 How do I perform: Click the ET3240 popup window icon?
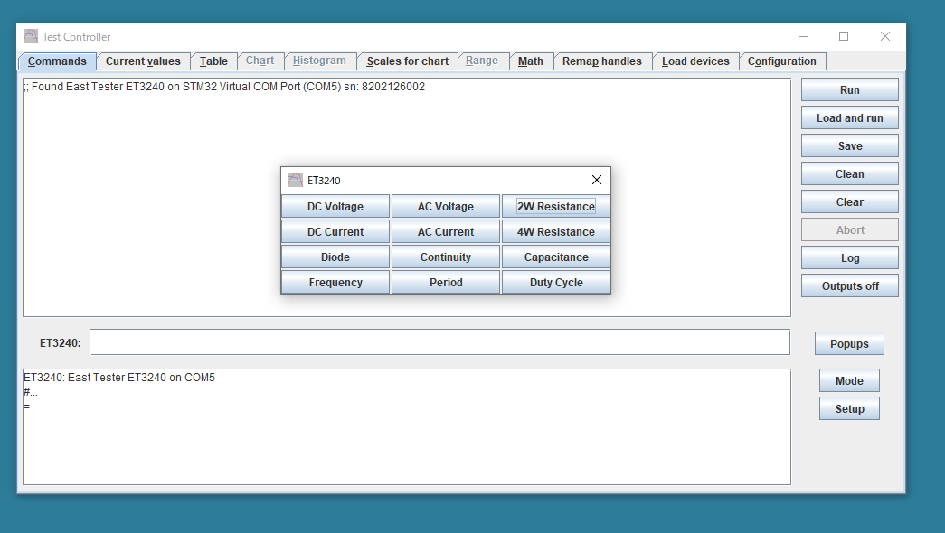[296, 180]
